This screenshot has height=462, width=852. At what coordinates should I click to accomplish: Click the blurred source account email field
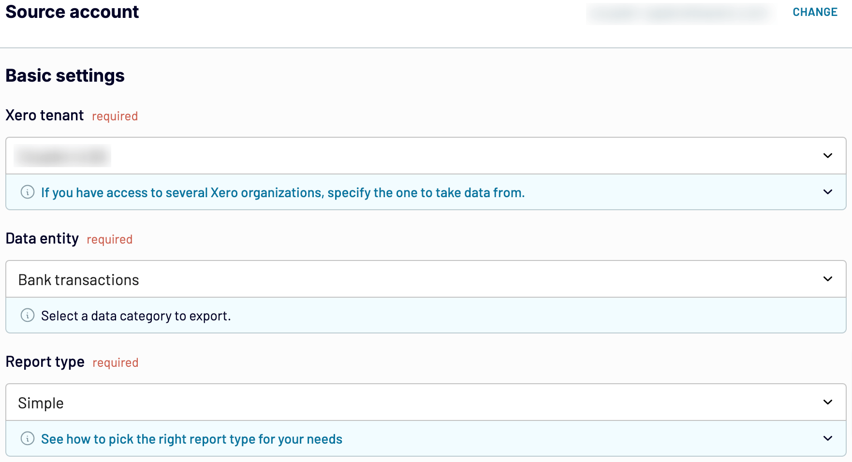point(679,14)
